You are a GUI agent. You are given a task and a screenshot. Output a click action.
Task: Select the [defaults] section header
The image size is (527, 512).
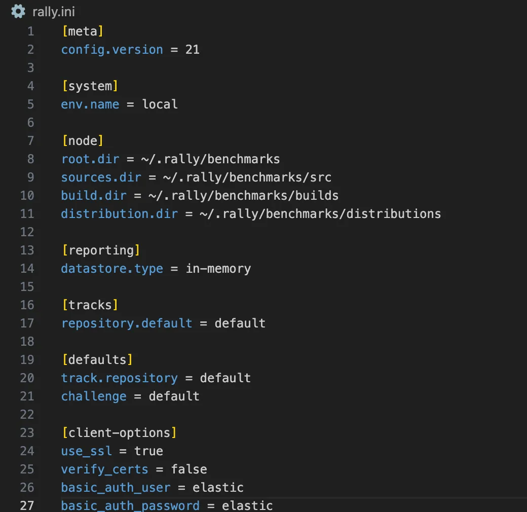[97, 359]
